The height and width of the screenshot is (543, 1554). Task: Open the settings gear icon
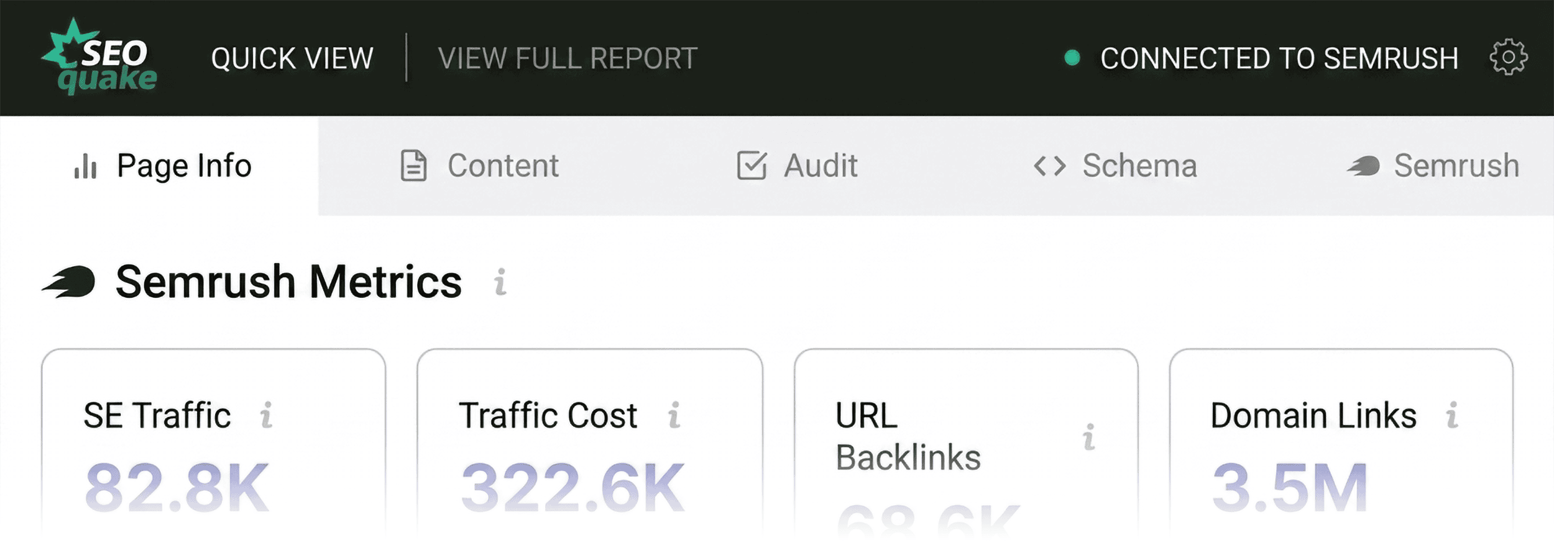coord(1508,58)
